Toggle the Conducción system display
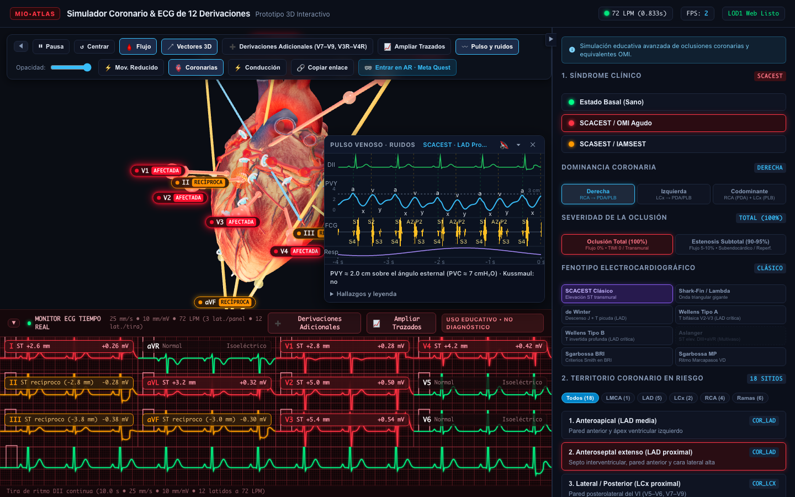Image resolution: width=795 pixels, height=497 pixels. coord(257,67)
